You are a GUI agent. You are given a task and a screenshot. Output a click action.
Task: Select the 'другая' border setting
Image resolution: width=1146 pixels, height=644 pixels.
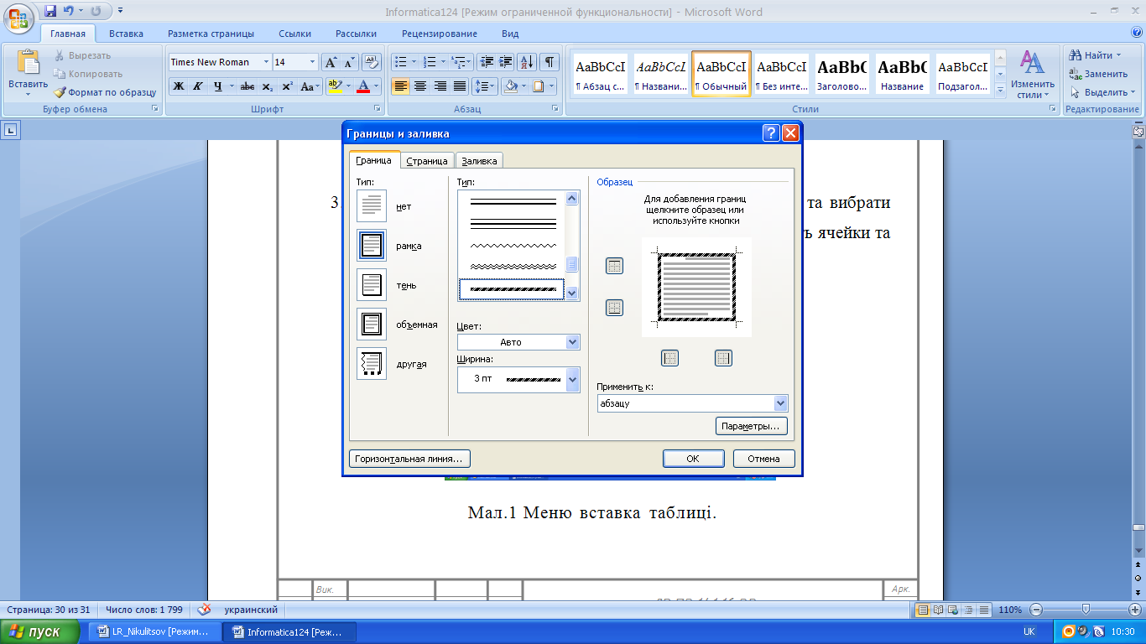pyautogui.click(x=372, y=364)
